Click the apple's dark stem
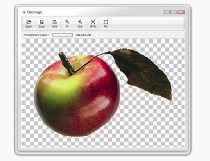The height and width of the screenshot is (161, 210). pos(66,63)
